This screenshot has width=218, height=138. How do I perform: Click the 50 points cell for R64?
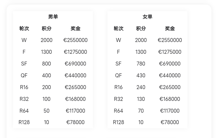pos(47,111)
